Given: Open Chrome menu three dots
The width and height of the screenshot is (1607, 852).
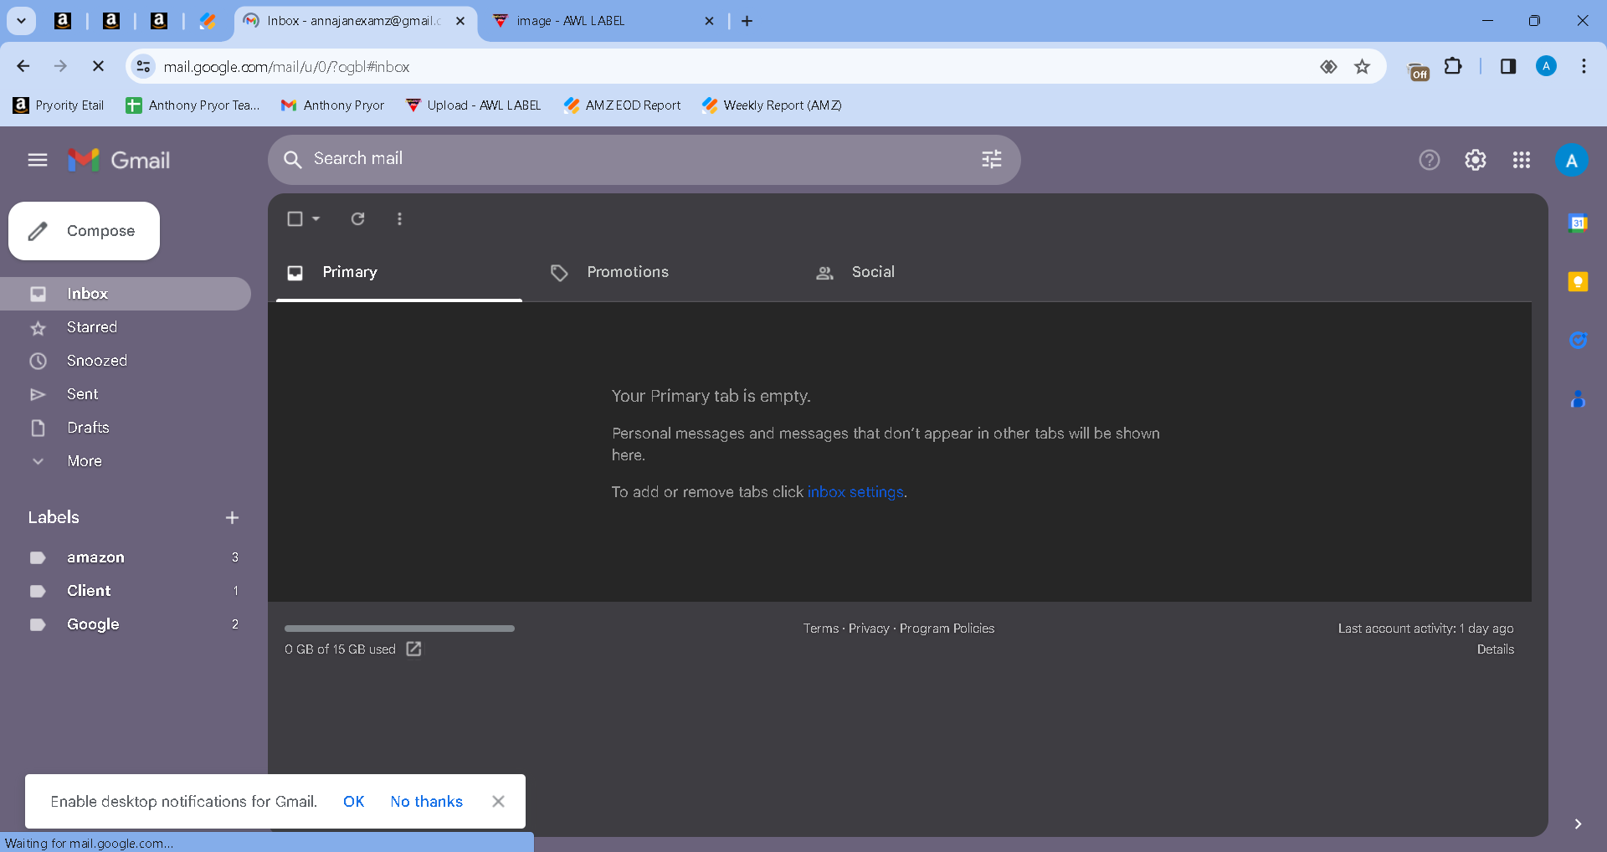Looking at the screenshot, I should click(1584, 66).
